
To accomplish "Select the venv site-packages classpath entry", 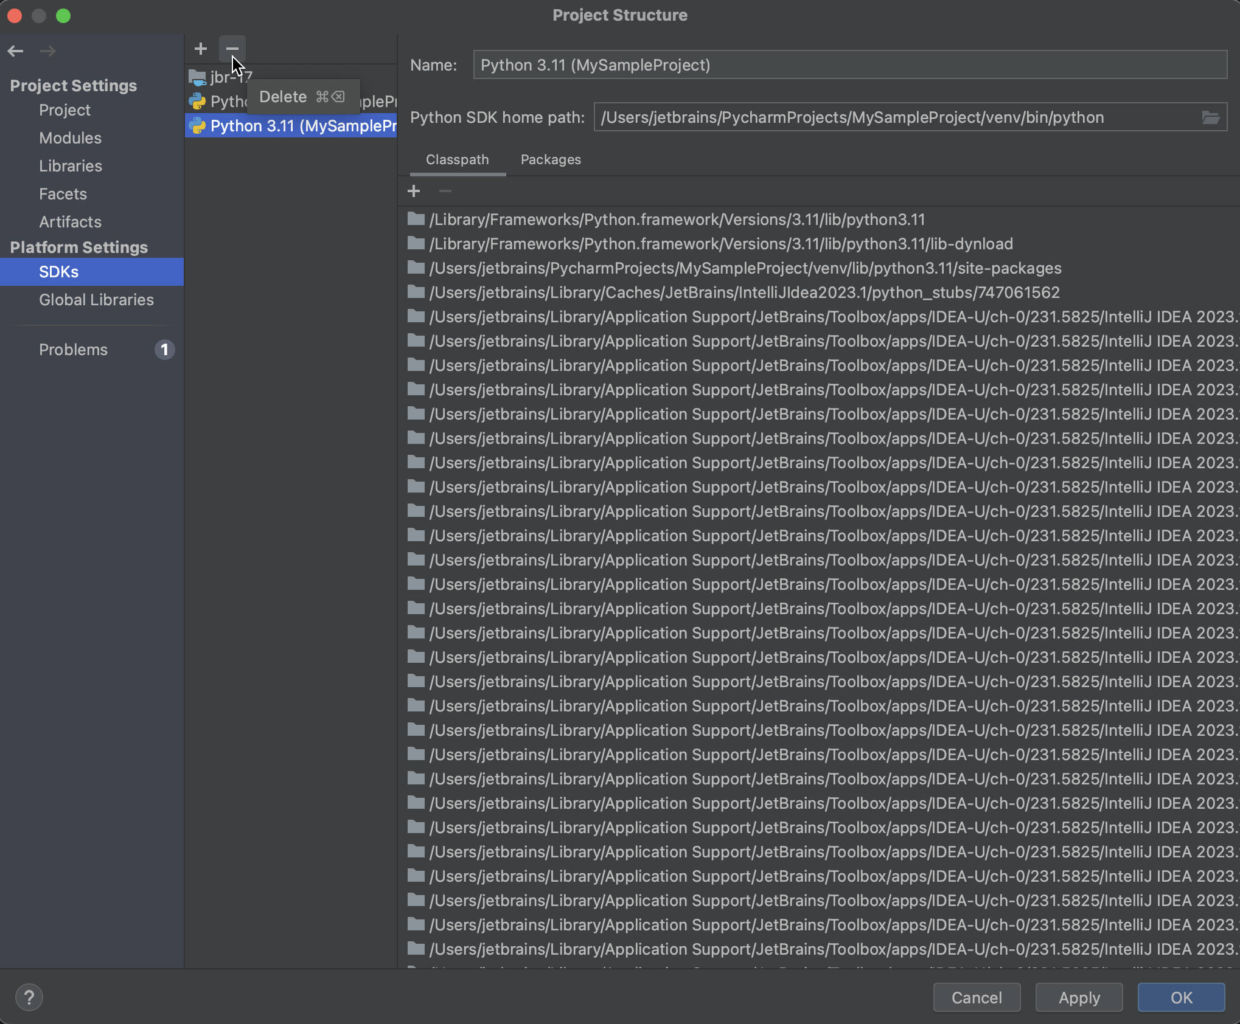I will pos(745,268).
